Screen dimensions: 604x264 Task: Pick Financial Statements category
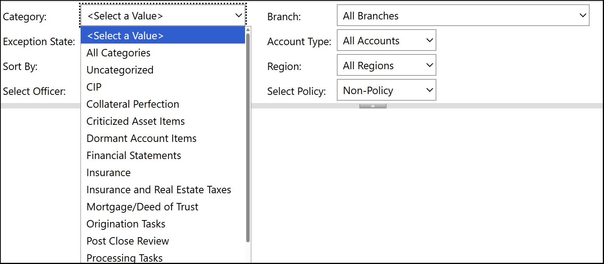[133, 156]
